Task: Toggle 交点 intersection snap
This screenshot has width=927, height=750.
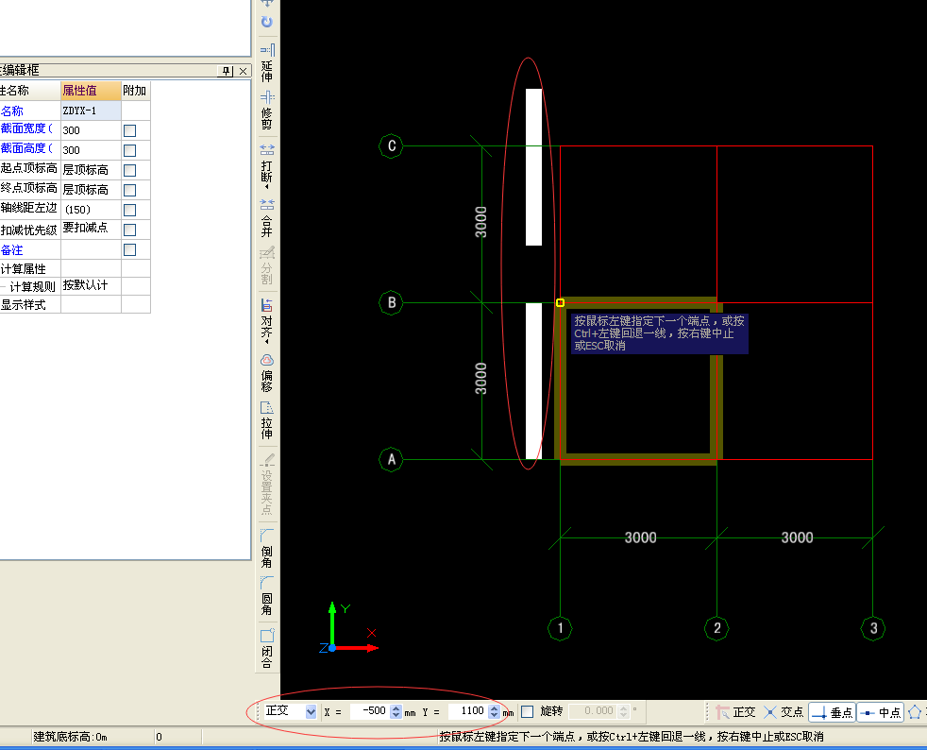Action: [784, 712]
